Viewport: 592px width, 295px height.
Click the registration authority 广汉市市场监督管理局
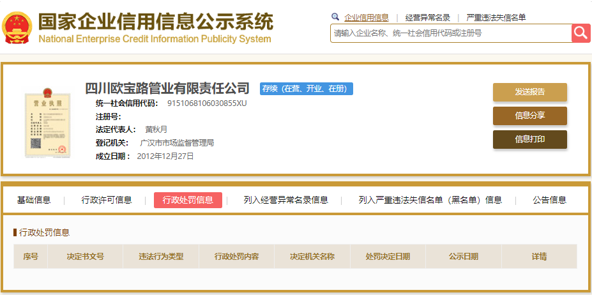[x=177, y=143]
